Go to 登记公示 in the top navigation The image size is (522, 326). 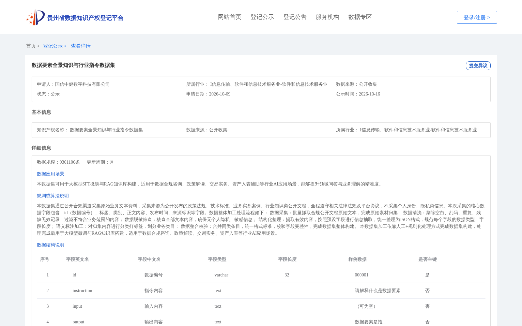tap(262, 17)
